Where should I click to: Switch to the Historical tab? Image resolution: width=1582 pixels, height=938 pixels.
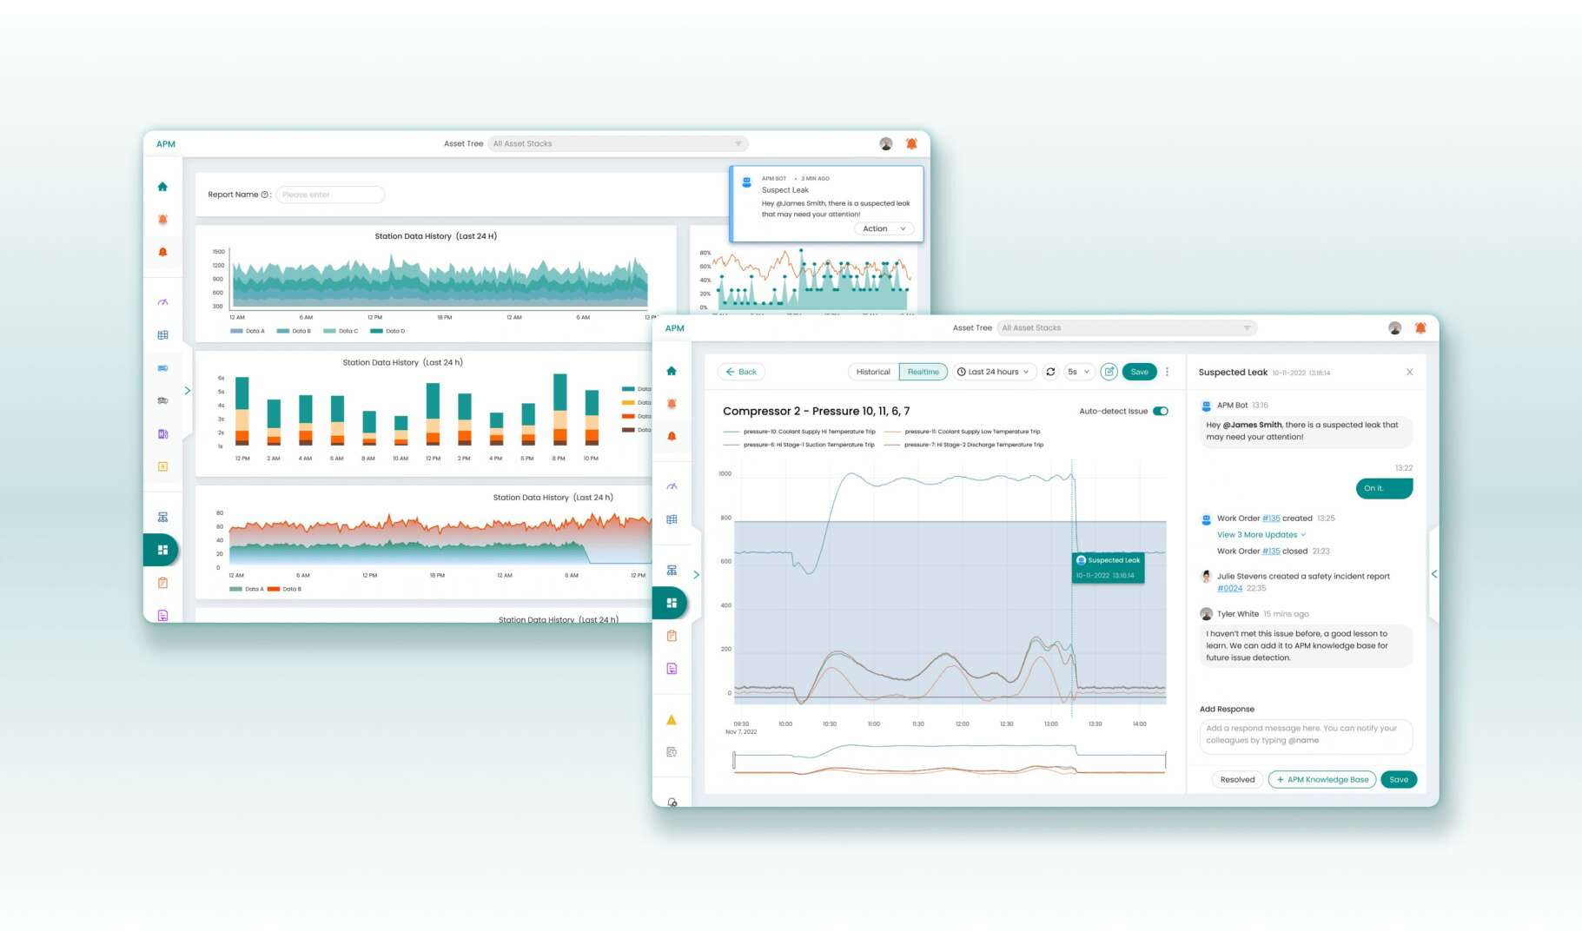point(872,372)
